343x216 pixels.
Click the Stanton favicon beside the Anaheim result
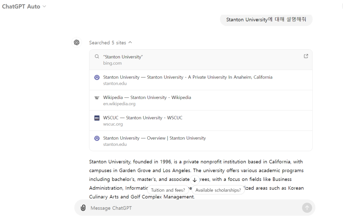coord(97,77)
